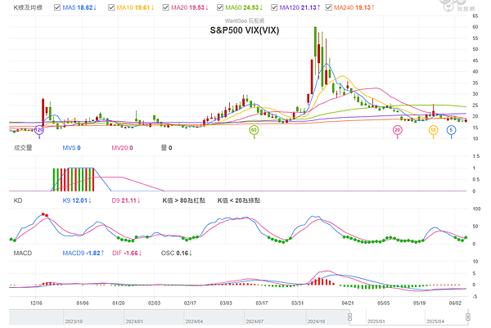Click the 06/02 date on the x-axis

click(x=455, y=303)
